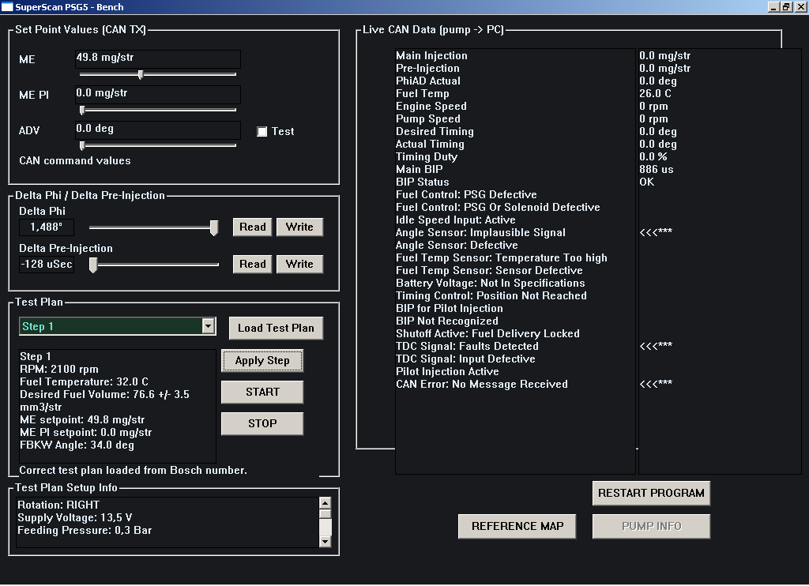The image size is (809, 586).
Task: Click 'Fuel Control: PSG Defective' row
Action: [x=466, y=195]
